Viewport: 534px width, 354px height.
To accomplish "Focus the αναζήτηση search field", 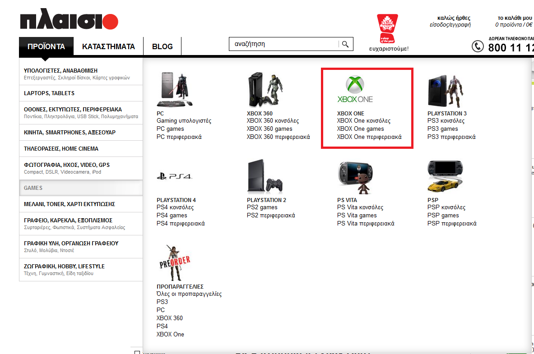I will [x=285, y=44].
